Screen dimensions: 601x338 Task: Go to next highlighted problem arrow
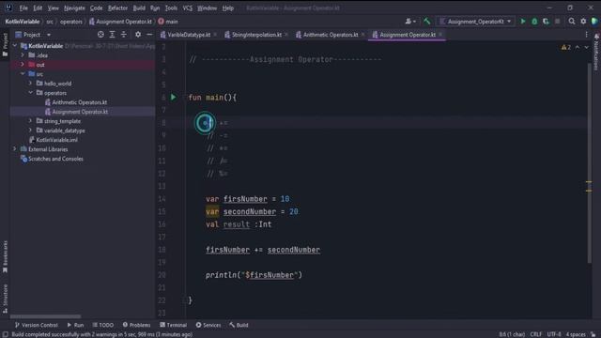pos(586,48)
